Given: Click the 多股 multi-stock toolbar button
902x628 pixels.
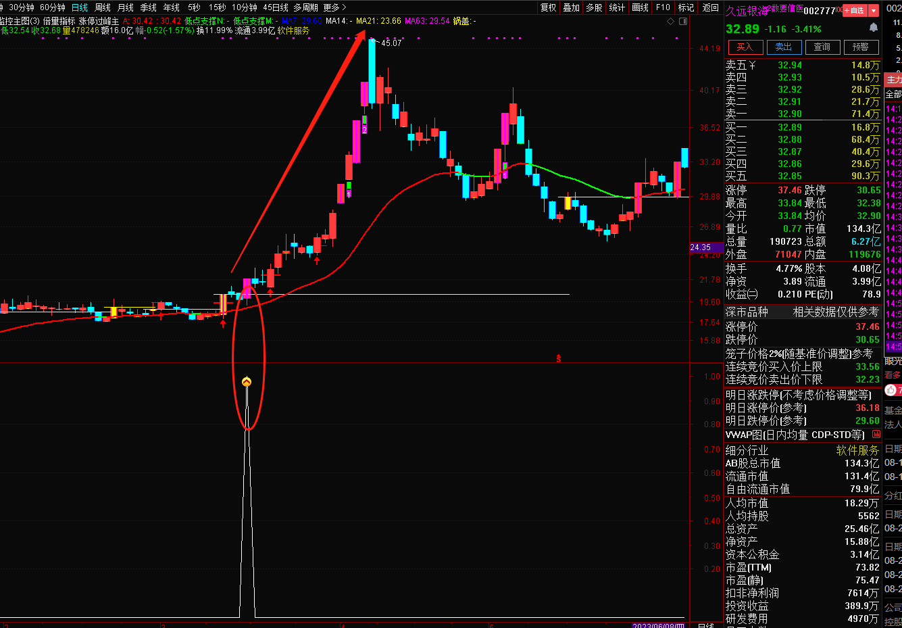Looking at the screenshot, I should click(x=595, y=7).
